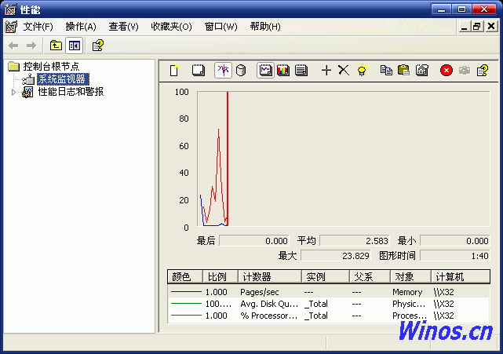503x354 pixels.
Task: Click the 实例 column header
Action: 326,276
